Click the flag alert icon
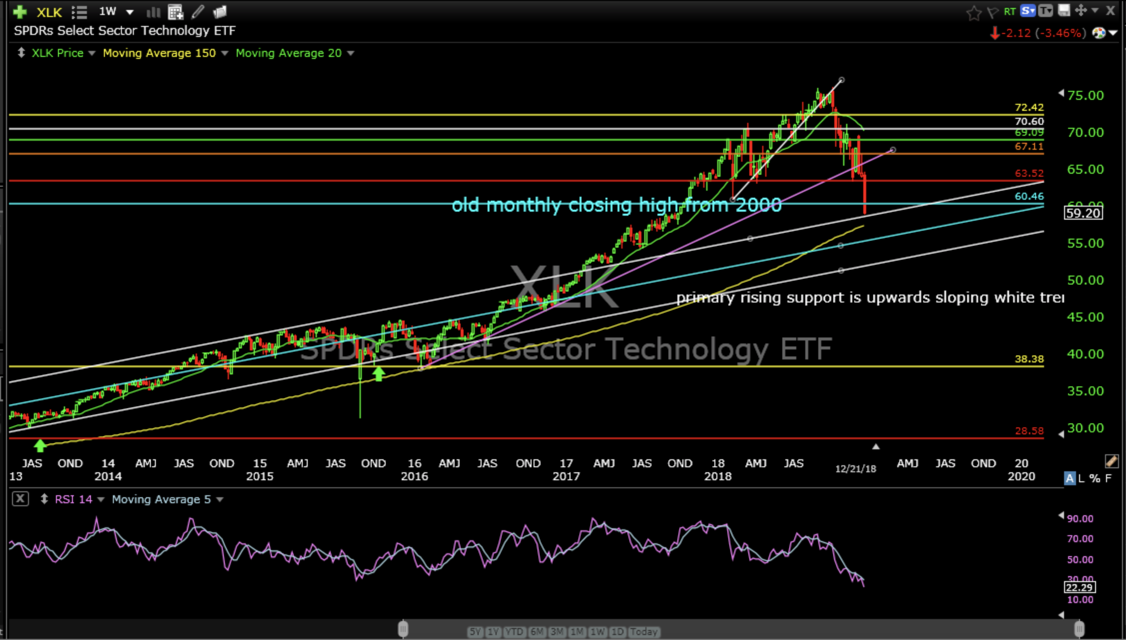This screenshot has height=640, width=1126. [x=993, y=12]
